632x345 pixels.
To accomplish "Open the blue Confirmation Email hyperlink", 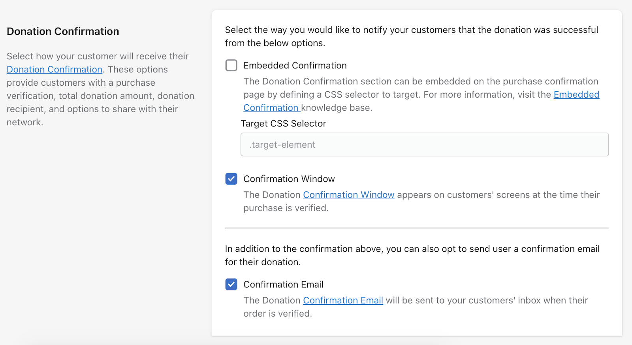I will point(343,300).
